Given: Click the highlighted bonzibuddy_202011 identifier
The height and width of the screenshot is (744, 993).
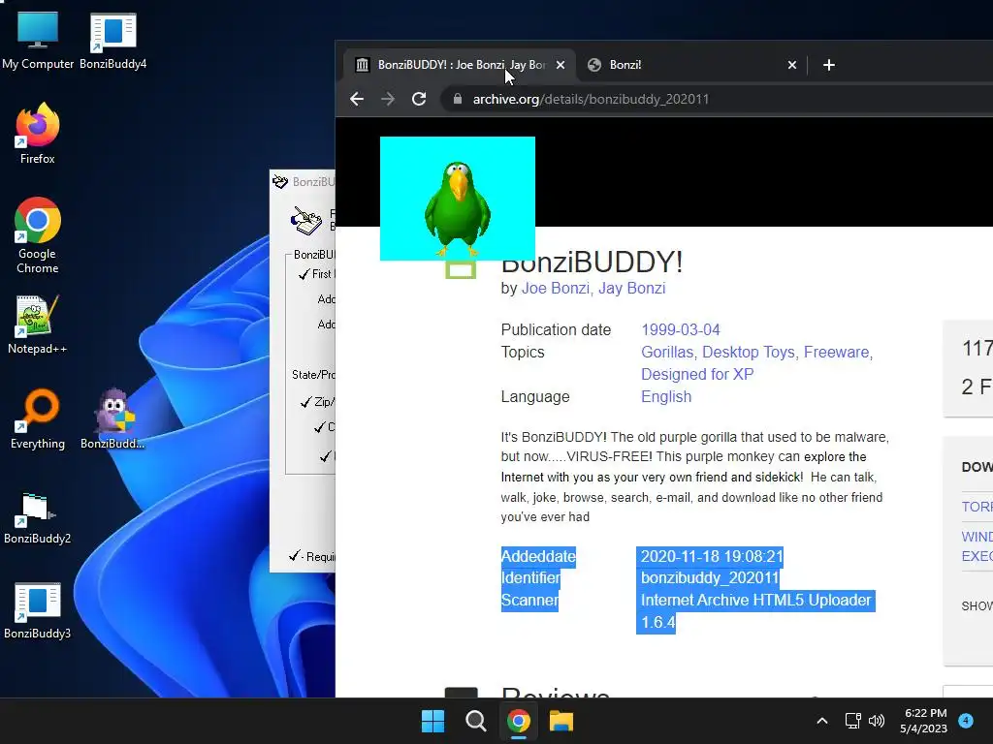Looking at the screenshot, I should (709, 578).
